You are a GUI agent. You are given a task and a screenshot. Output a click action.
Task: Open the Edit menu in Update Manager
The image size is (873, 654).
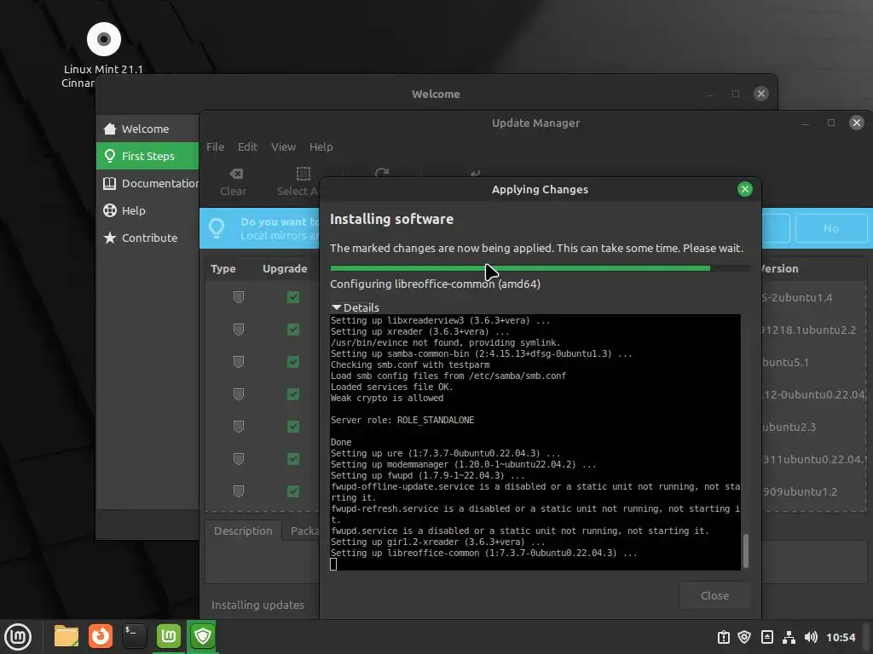(247, 146)
